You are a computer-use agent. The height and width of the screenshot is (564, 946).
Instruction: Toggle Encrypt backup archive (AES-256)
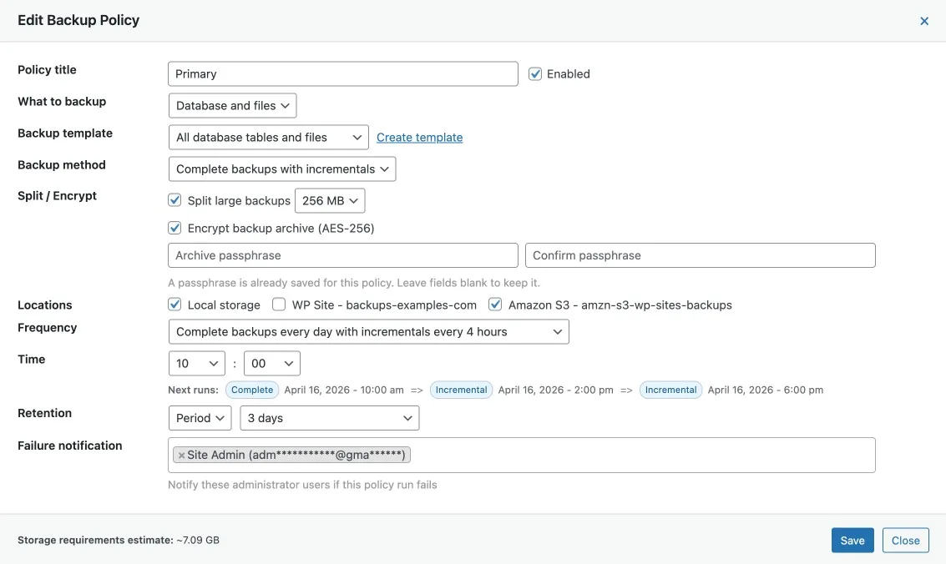175,228
